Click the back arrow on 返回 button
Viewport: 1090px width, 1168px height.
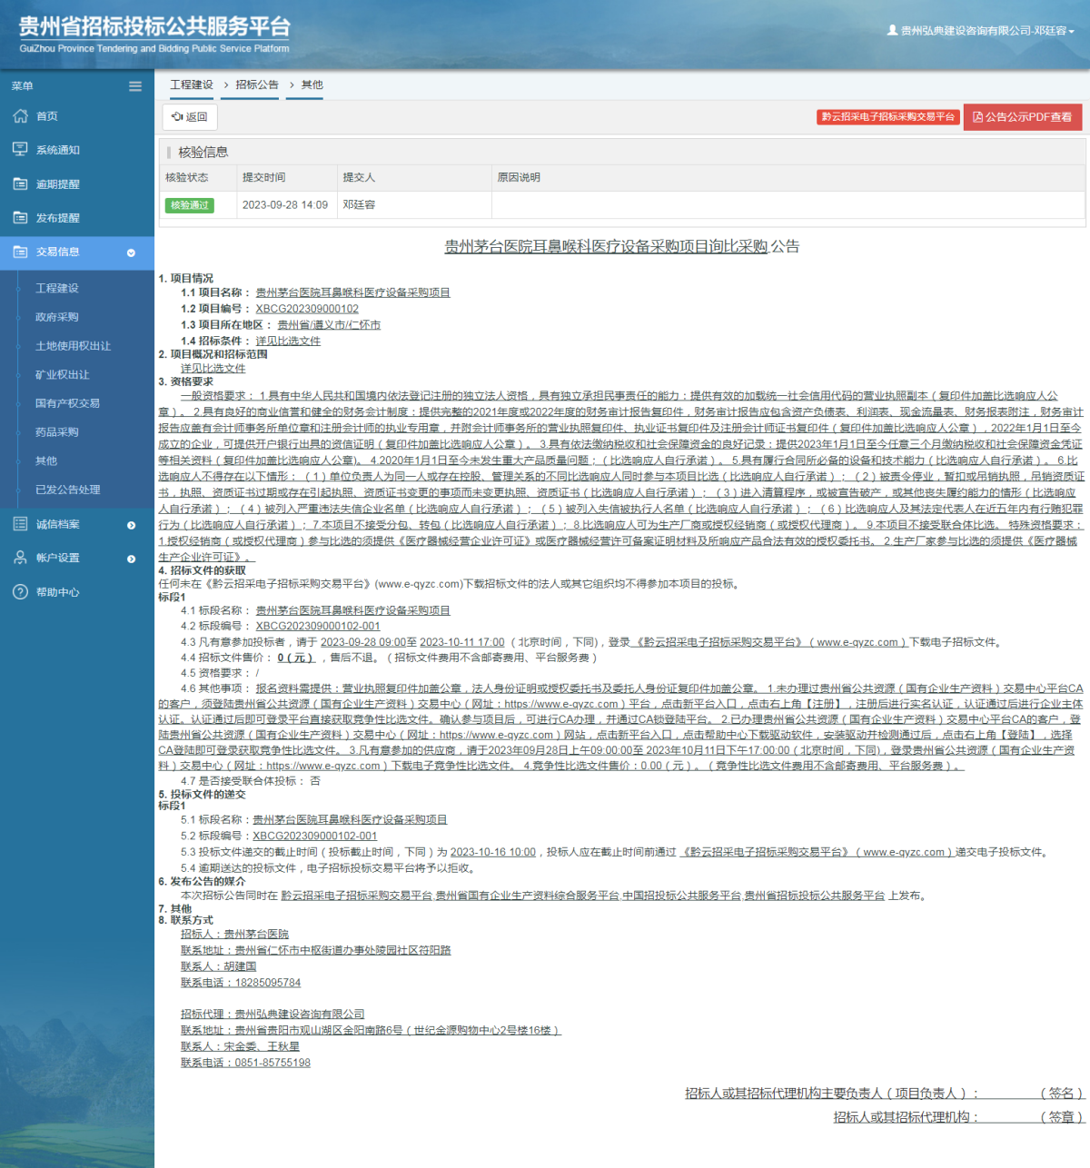[x=178, y=116]
